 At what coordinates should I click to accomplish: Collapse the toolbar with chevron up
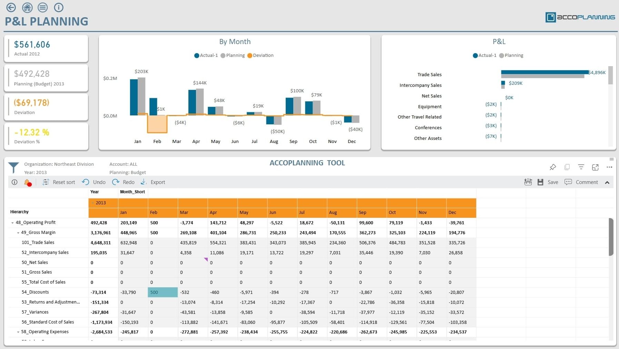click(607, 183)
